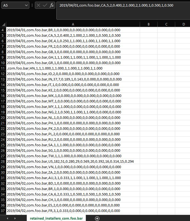Select row 11 header
The image size is (190, 221).
[x=3, y=68]
